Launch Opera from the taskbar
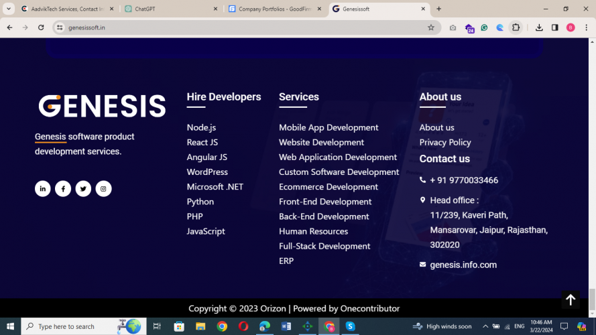This screenshot has height=335, width=596. pyautogui.click(x=243, y=326)
